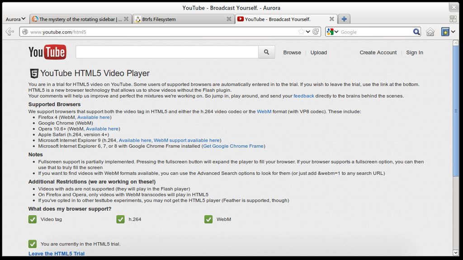Click the YouTube search text field

[167, 52]
